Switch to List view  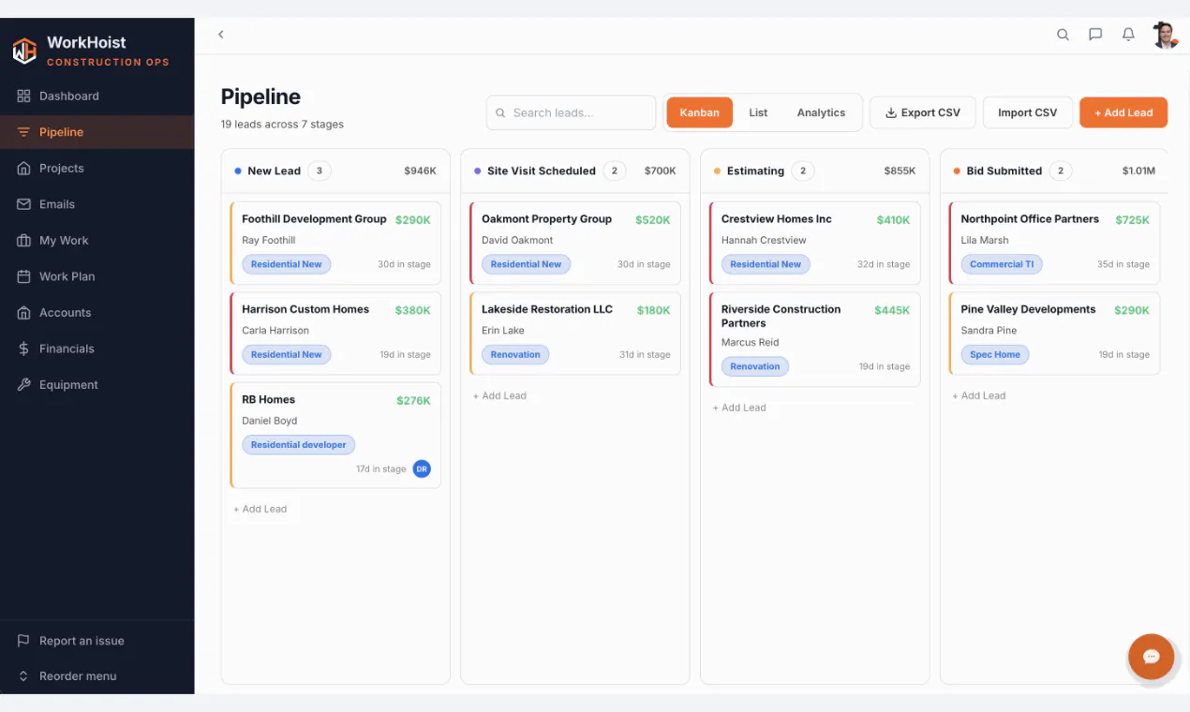758,112
